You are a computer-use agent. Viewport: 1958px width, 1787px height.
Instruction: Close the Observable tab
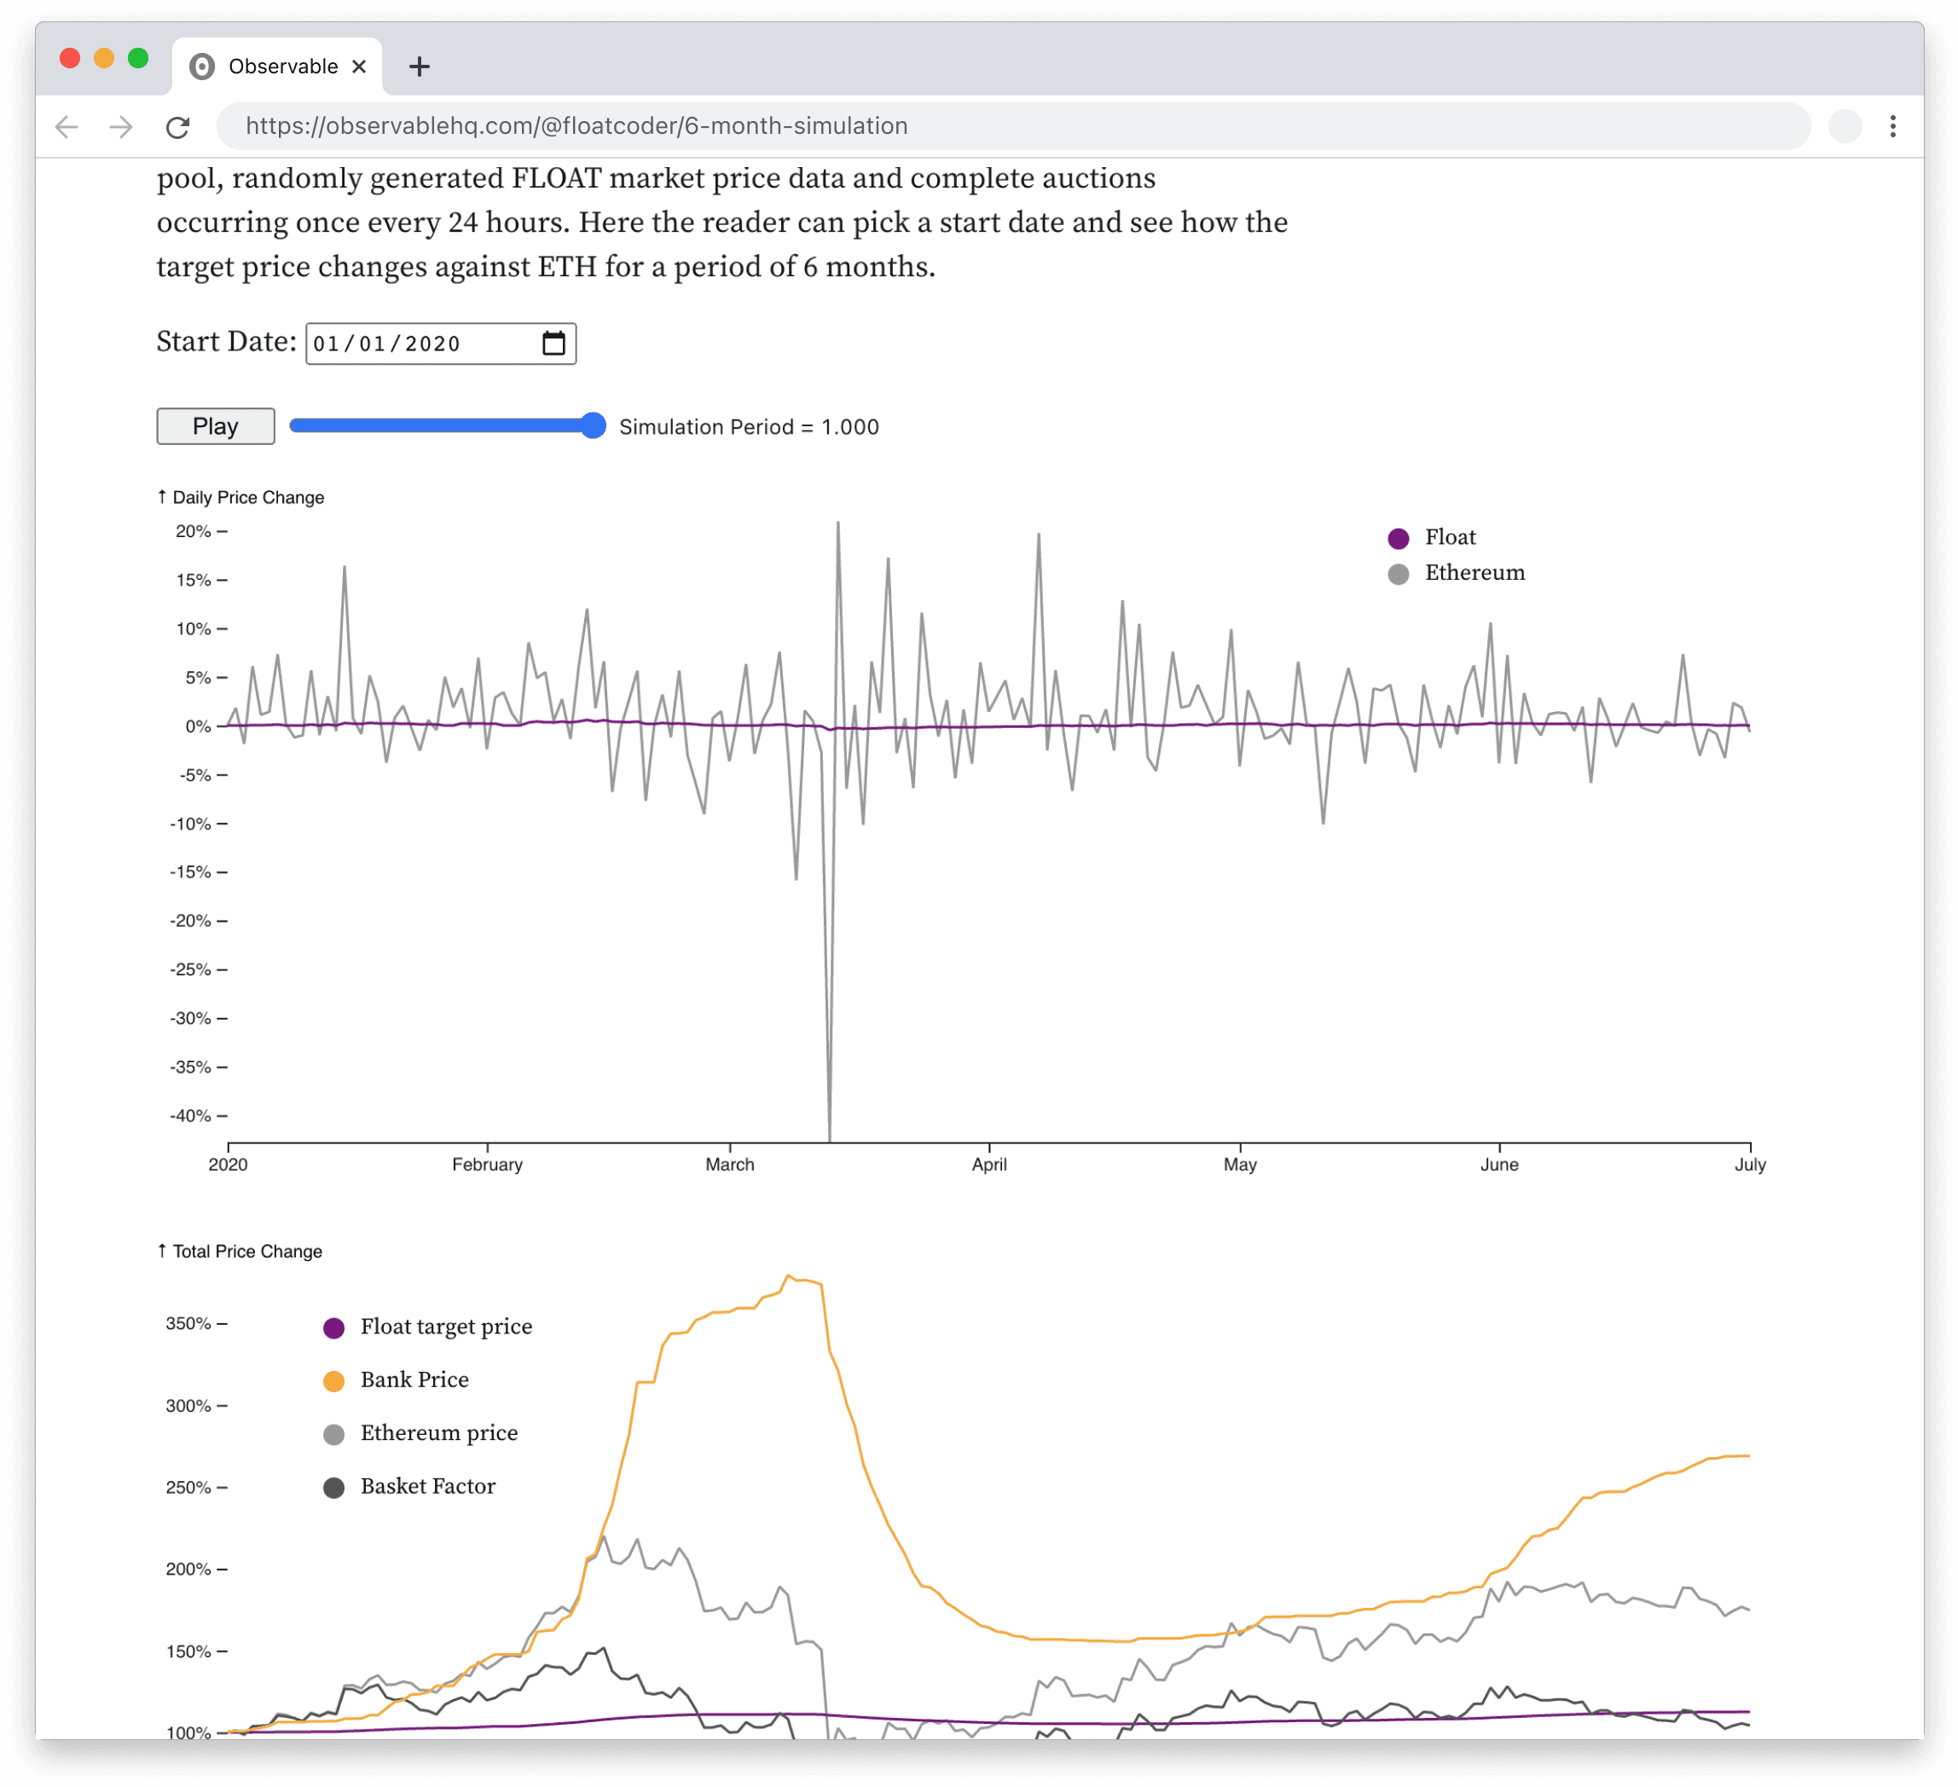tap(359, 66)
